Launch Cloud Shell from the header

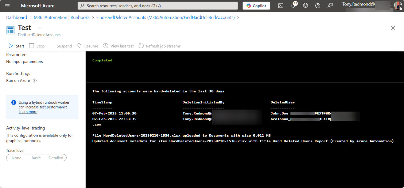coord(281,6)
